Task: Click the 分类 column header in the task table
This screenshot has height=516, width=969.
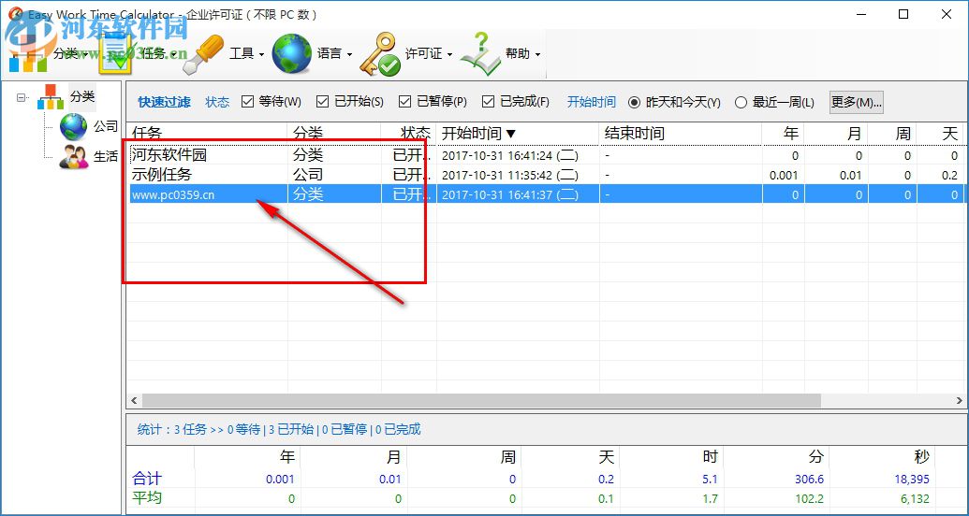Action: (334, 134)
